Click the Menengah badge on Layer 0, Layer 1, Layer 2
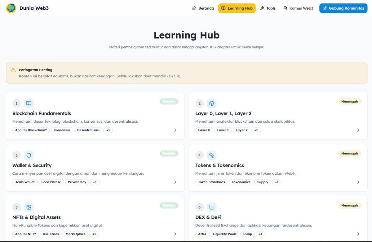 click(350, 101)
